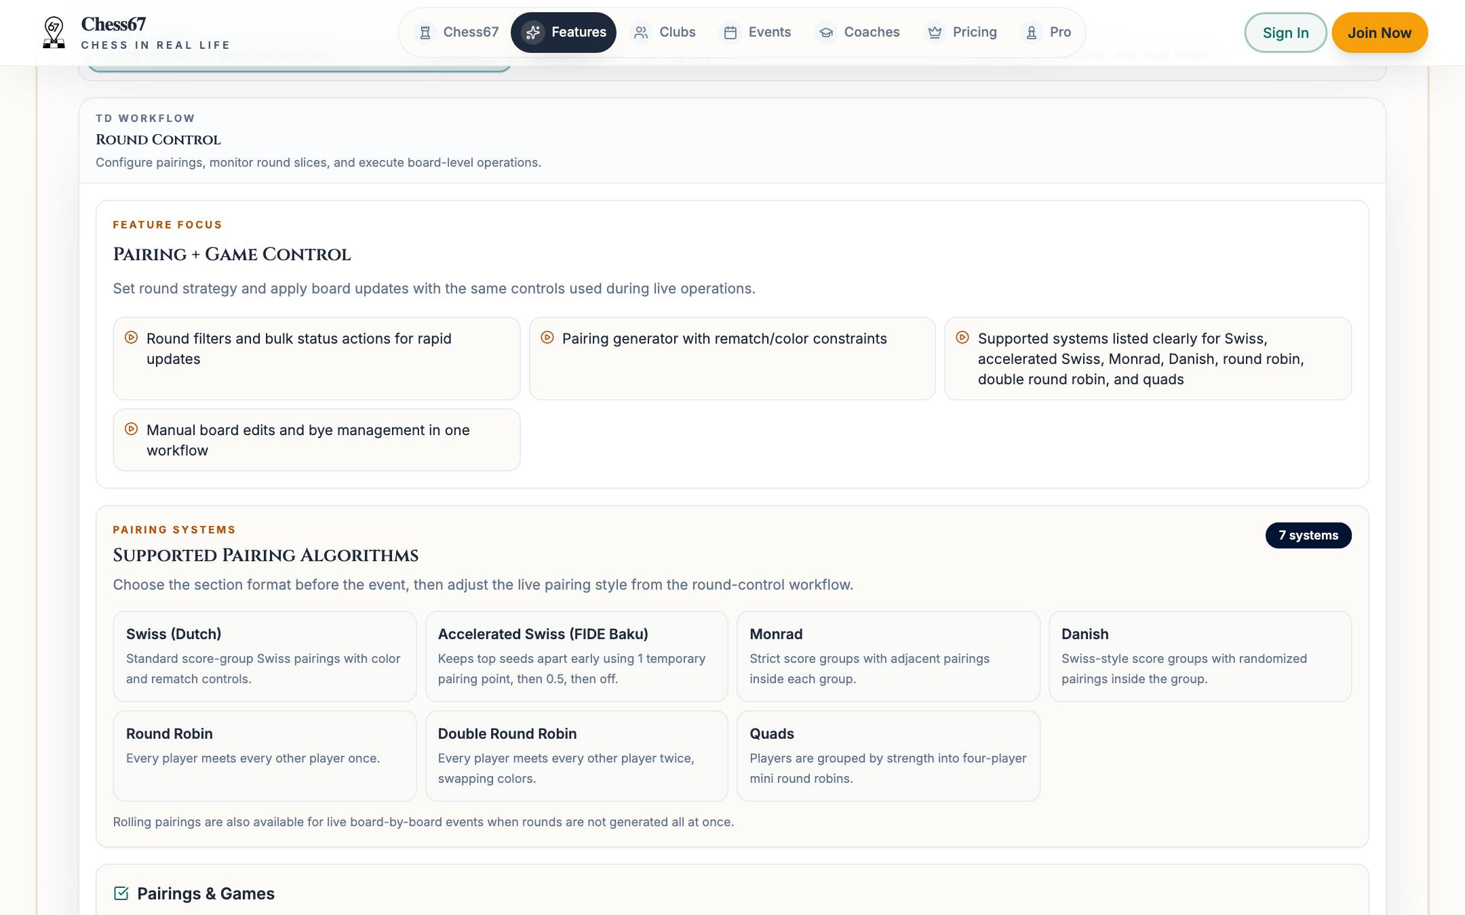Select the Quads pairing card
This screenshot has width=1465, height=915.
point(888,756)
